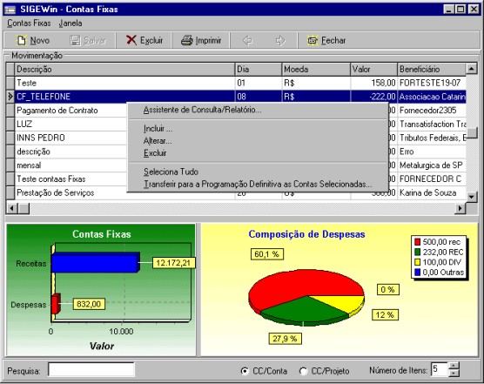Click the grid vertical scrollbar up arrow
The height and width of the screenshot is (384, 484).
[x=471, y=69]
